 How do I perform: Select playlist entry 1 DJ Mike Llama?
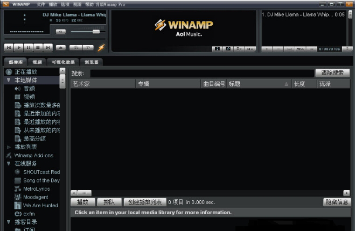[x=303, y=14]
